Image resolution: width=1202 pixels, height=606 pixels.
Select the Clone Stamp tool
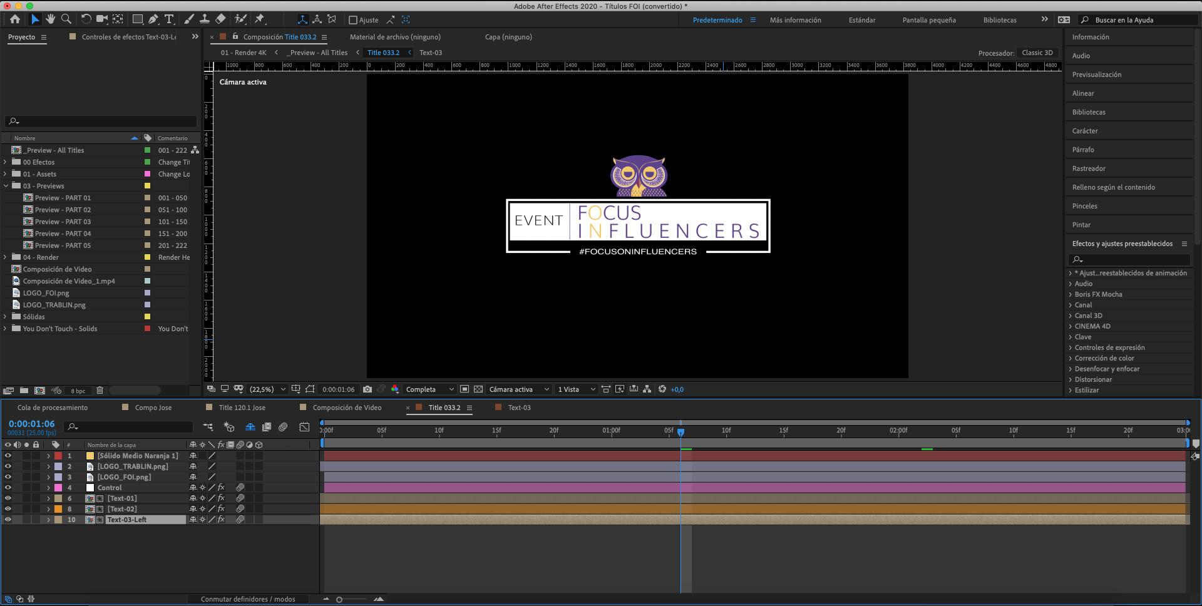click(205, 19)
